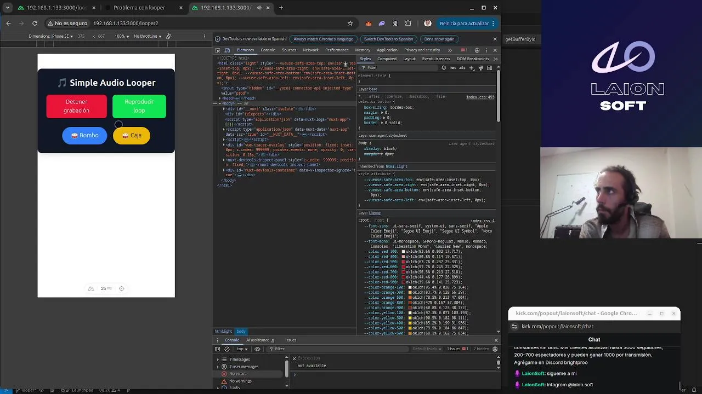Viewport: 702px width, 394px height.
Task: Open the index.css:4 source link
Action: tap(483, 221)
